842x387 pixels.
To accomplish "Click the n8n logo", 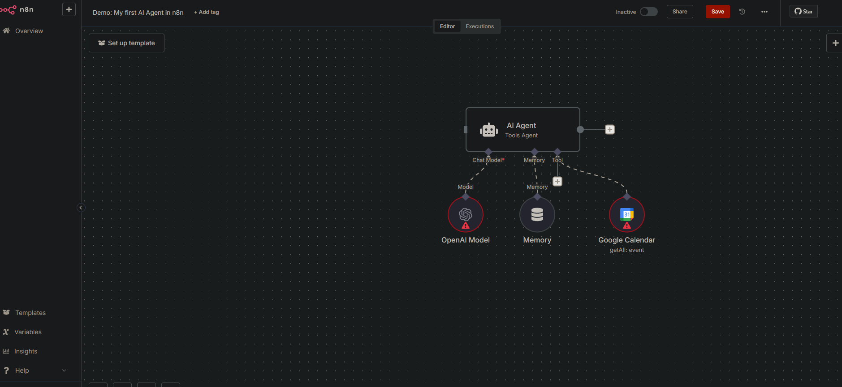I will pyautogui.click(x=17, y=9).
